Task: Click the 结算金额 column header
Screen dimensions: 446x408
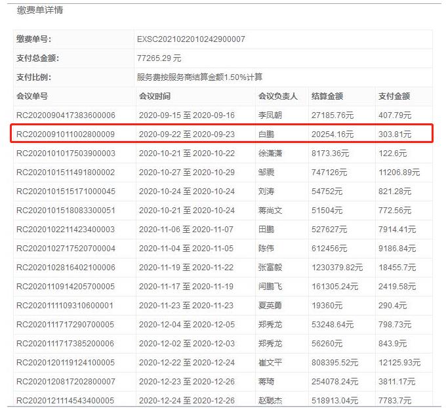Action: 327,96
